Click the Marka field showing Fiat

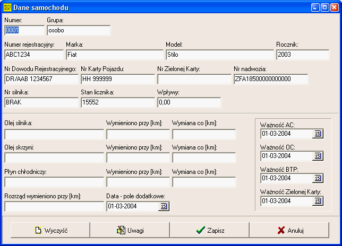point(114,54)
